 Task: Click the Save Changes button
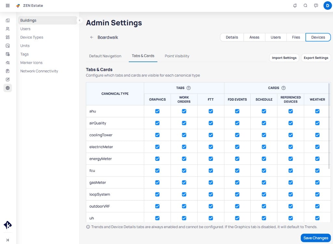[x=315, y=238]
